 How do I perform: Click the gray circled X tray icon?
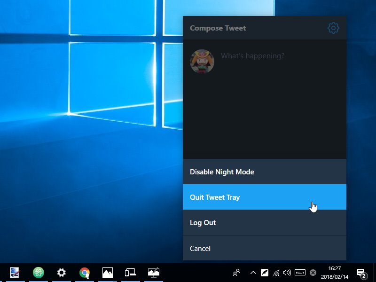click(313, 273)
